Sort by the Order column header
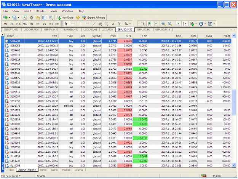Viewport: 238px width, 179px height. (14, 36)
